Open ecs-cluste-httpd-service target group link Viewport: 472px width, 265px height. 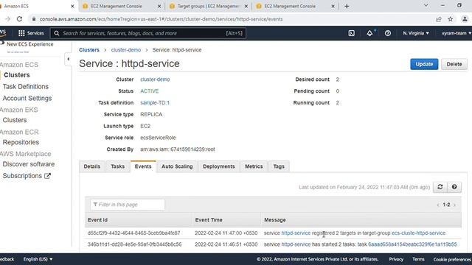pos(418,233)
